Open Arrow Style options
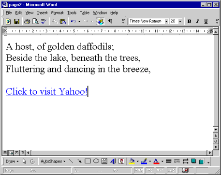The image size is (221, 175). (185, 161)
